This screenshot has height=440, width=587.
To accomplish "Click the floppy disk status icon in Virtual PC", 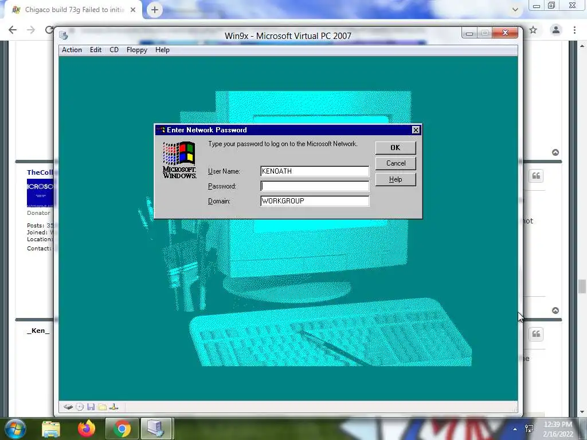I will 91,407.
